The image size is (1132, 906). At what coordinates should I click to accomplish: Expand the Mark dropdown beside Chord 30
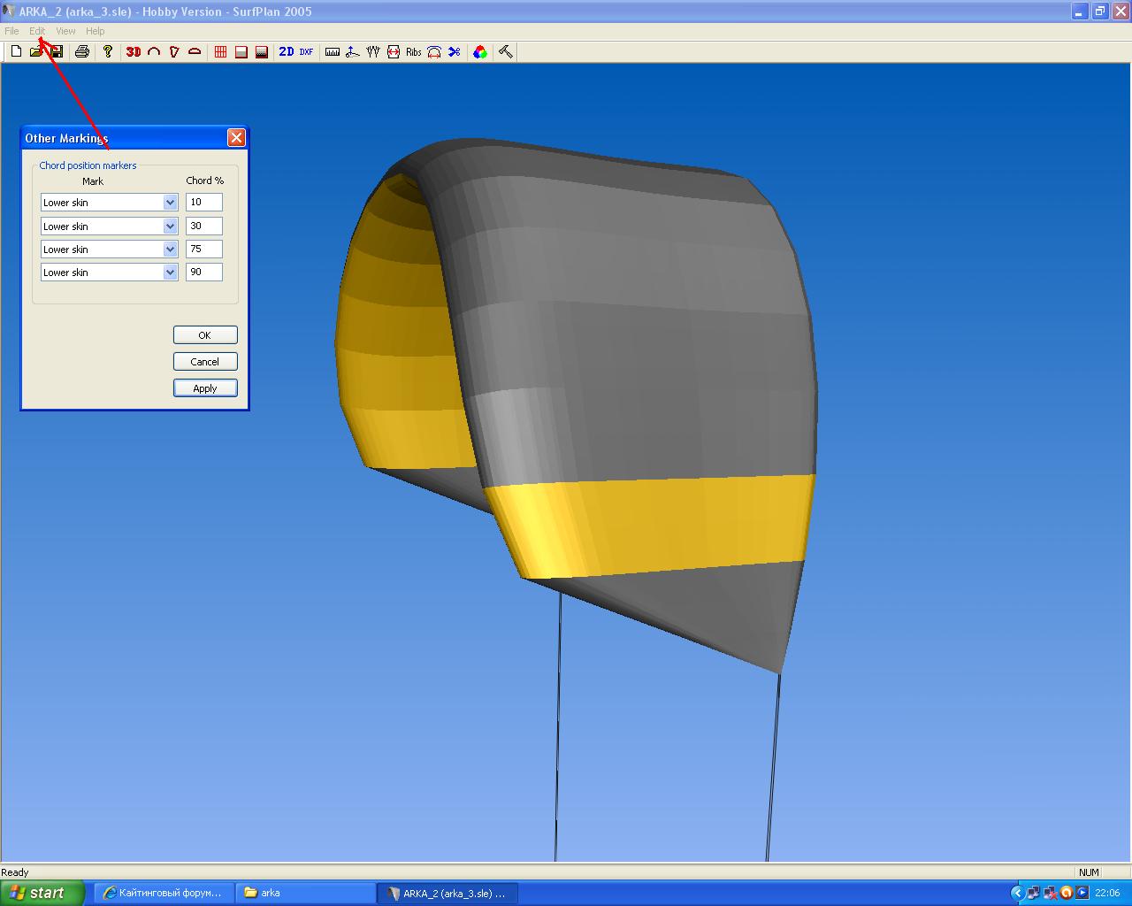point(170,226)
